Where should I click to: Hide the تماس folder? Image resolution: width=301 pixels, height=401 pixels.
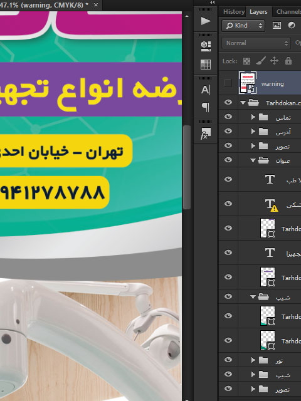click(x=228, y=117)
